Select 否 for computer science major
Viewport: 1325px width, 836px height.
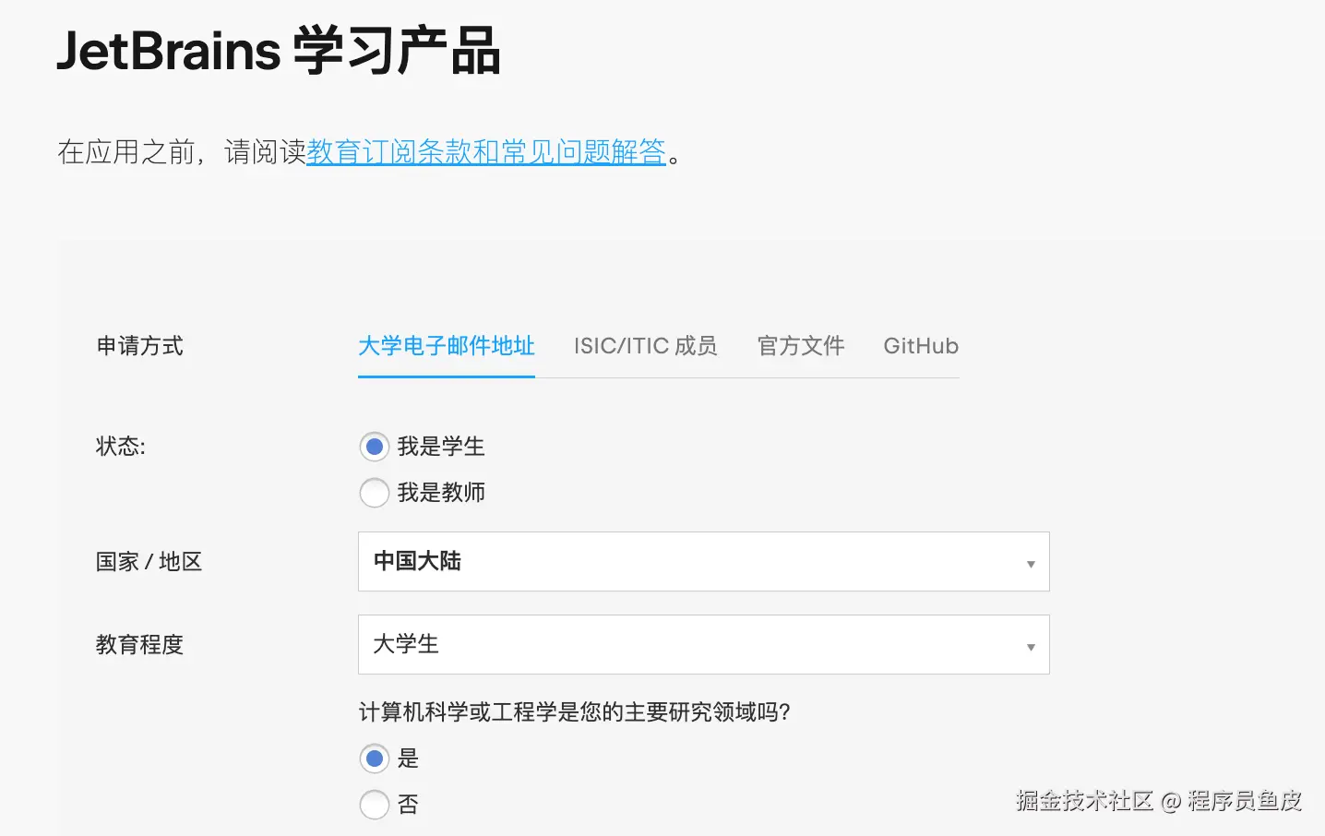(x=374, y=805)
